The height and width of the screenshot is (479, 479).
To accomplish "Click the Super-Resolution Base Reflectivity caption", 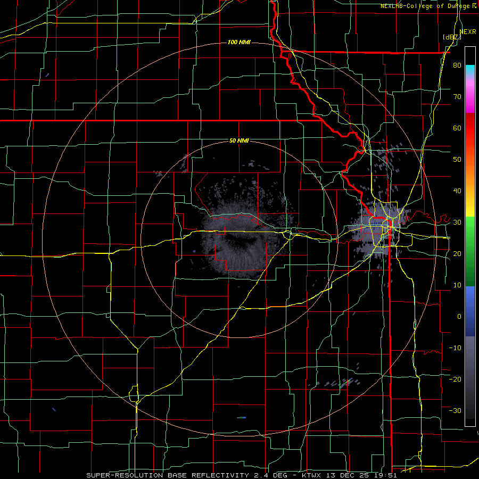I will tap(241, 475).
